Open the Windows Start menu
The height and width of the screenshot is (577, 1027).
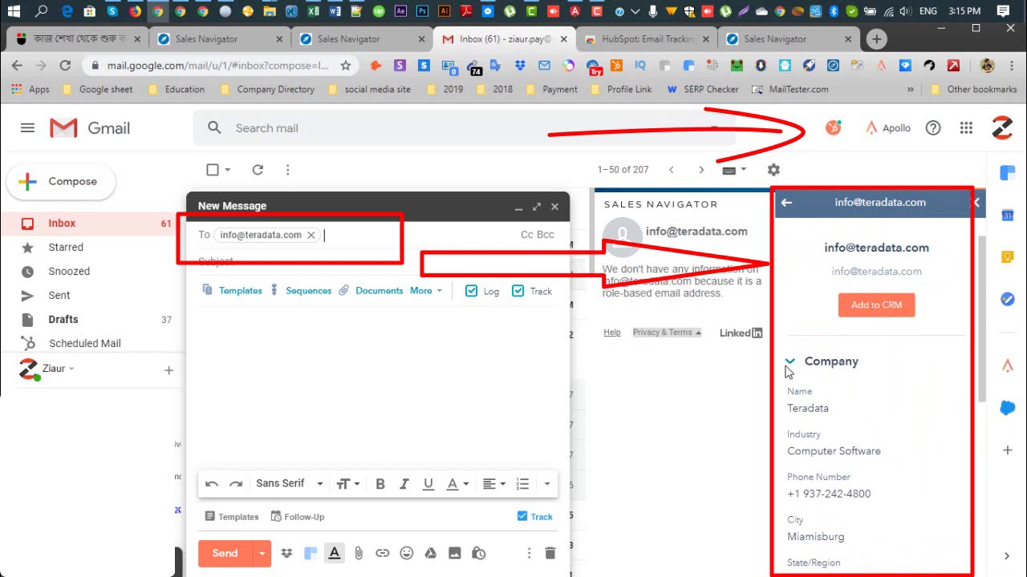tap(14, 11)
